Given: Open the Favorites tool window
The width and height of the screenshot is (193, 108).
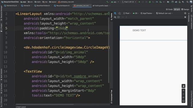Looking at the screenshot, I should pyautogui.click(x=1, y=88).
